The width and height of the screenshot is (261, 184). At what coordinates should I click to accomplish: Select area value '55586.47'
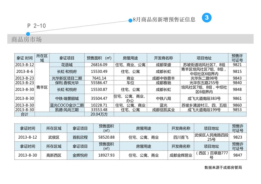(x=99, y=83)
